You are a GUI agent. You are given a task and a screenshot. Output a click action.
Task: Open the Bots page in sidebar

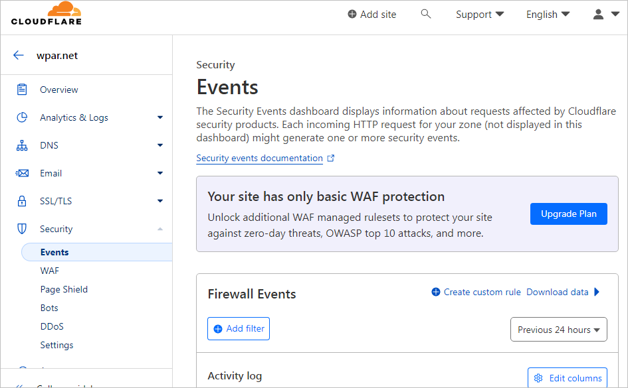click(49, 308)
